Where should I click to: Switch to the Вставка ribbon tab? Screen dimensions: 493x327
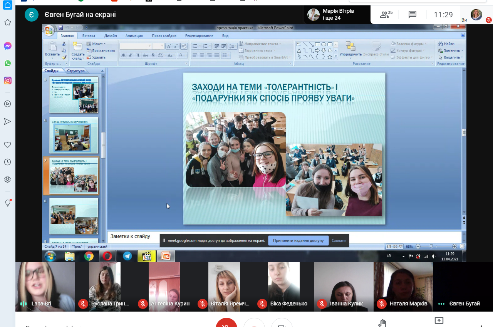(x=89, y=36)
